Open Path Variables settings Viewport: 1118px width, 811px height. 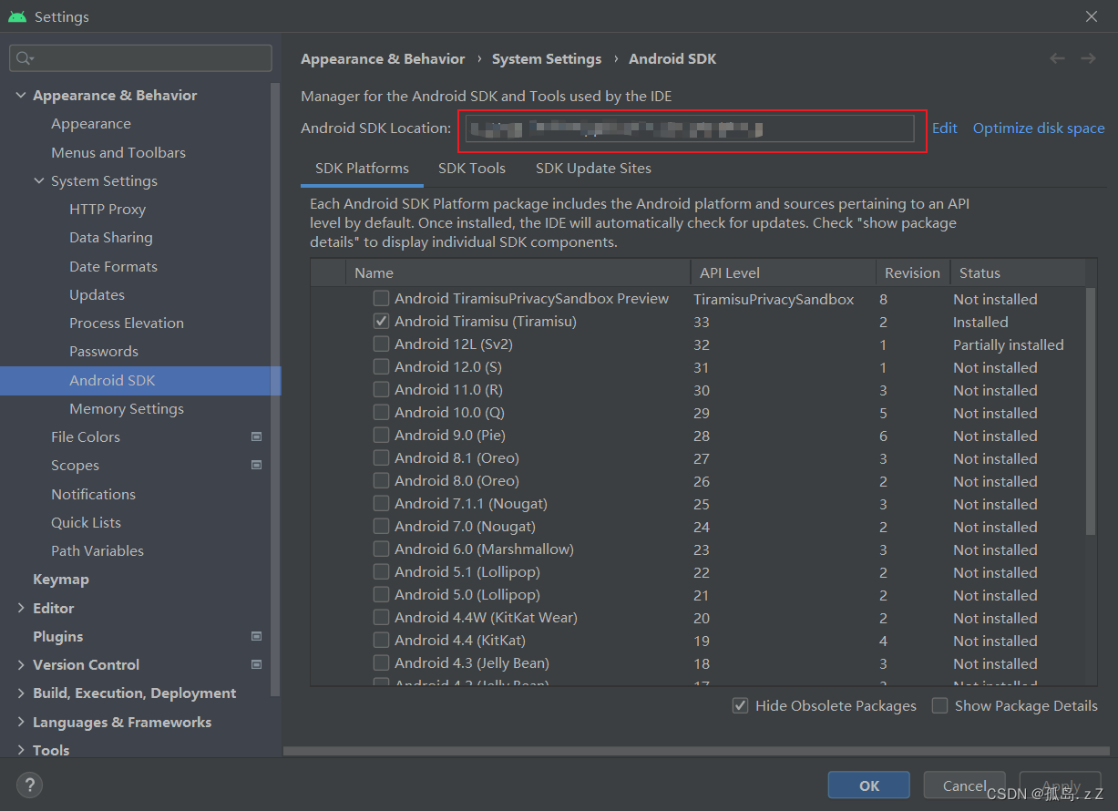click(97, 551)
